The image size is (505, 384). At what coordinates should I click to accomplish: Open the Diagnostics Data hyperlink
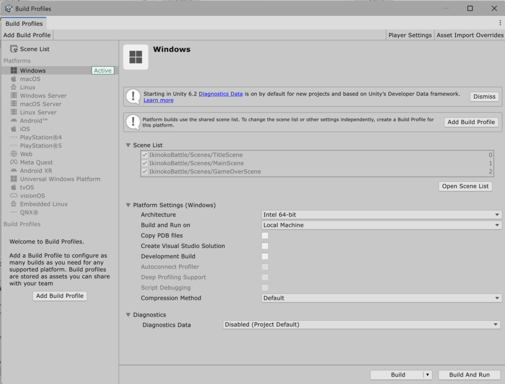point(220,94)
